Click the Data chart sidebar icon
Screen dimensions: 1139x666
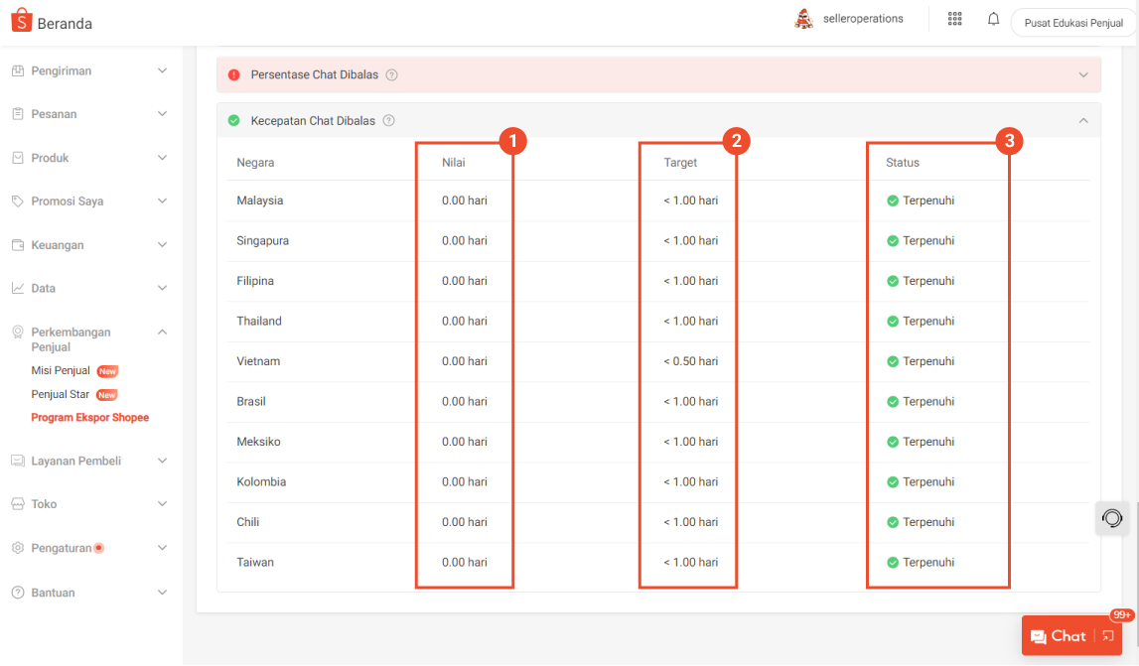[x=17, y=288]
